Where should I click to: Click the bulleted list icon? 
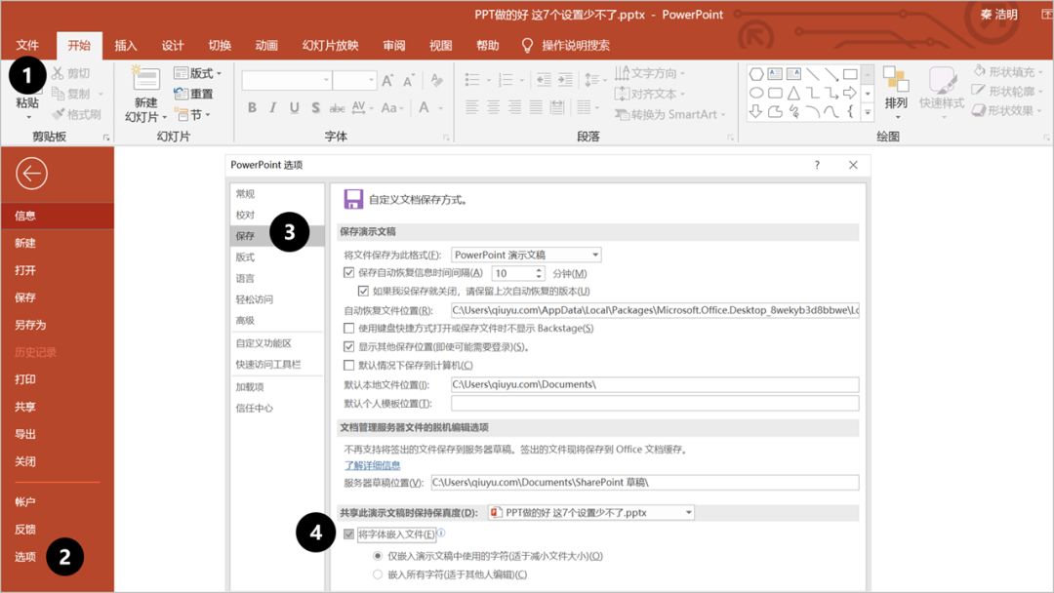472,80
